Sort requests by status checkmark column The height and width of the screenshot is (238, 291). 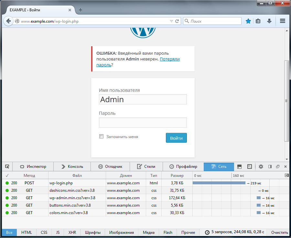tap(7, 176)
